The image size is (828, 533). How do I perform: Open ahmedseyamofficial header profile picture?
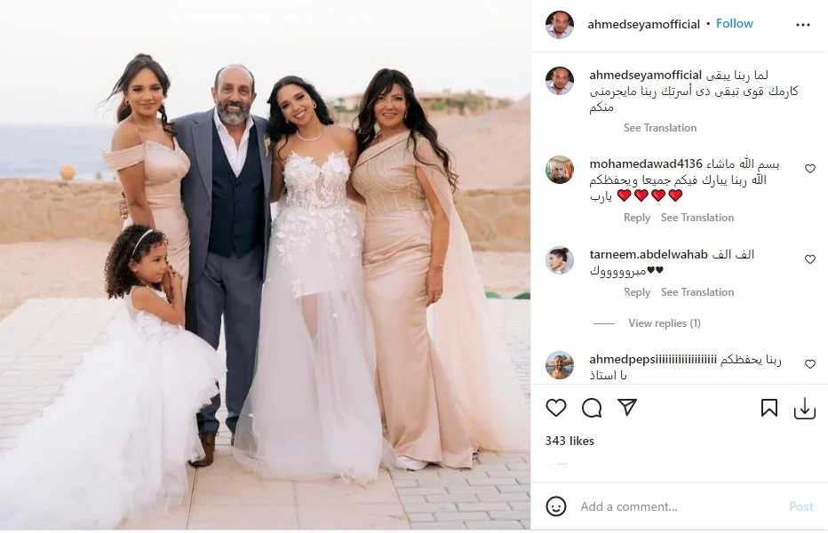(x=559, y=24)
